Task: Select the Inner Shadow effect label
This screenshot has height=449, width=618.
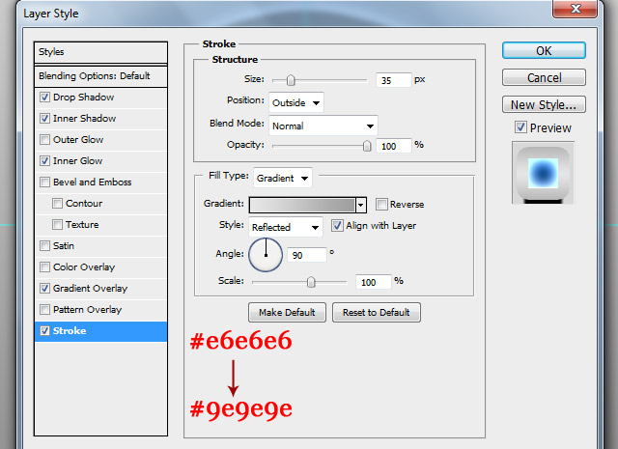Action: 84,118
